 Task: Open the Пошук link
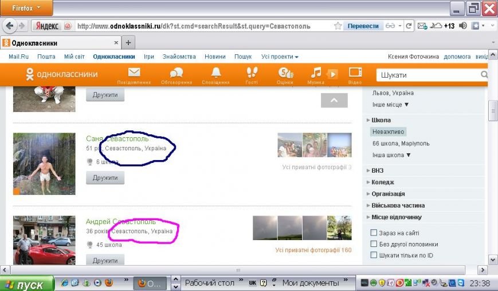click(243, 57)
